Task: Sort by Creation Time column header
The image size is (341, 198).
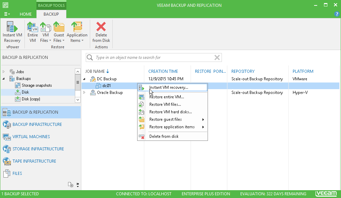Action: 163,71
